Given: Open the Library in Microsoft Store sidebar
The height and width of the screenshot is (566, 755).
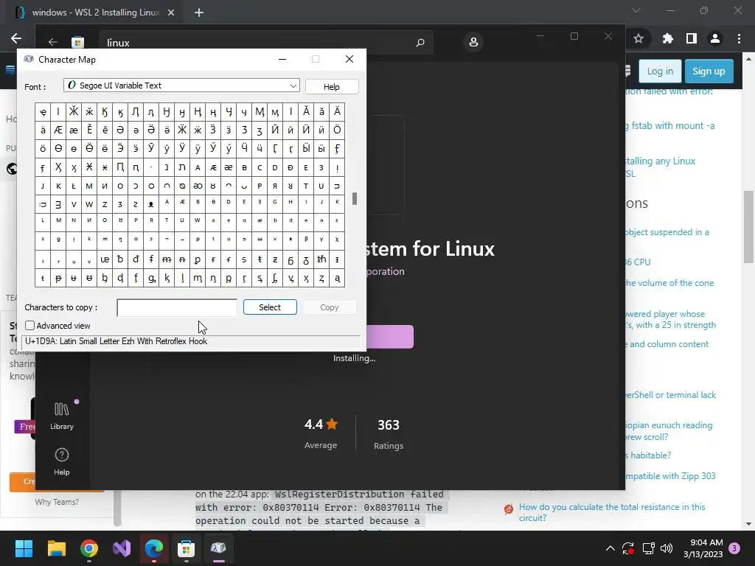Looking at the screenshot, I should [x=62, y=416].
